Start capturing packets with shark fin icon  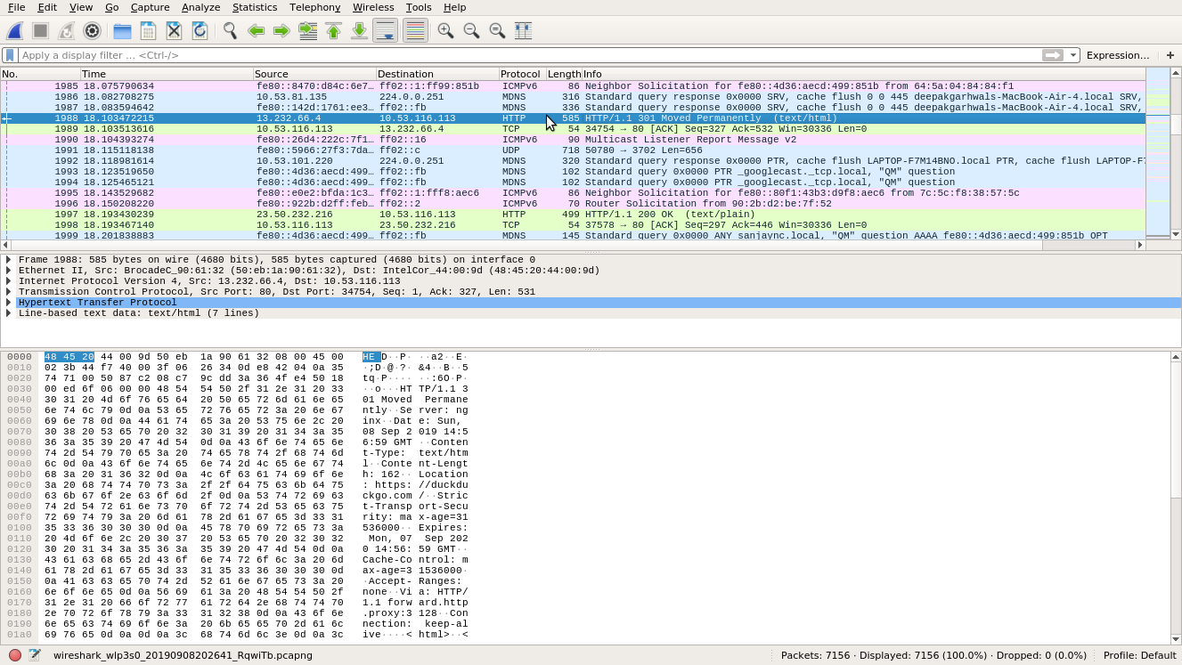15,30
